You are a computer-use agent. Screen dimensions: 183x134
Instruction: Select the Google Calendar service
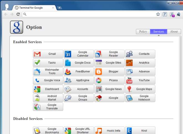pos(79,54)
